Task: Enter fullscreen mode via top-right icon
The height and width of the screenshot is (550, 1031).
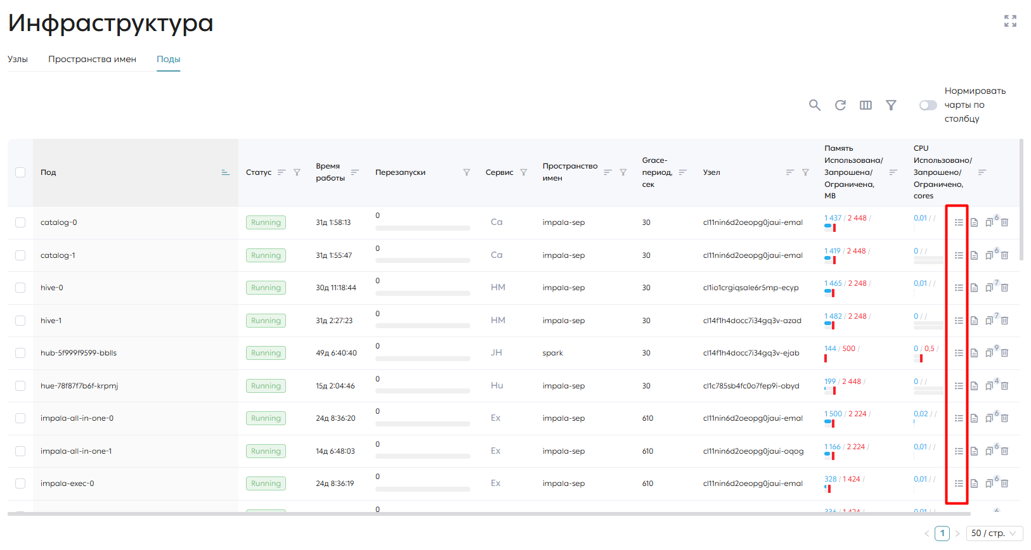Action: click(1010, 21)
